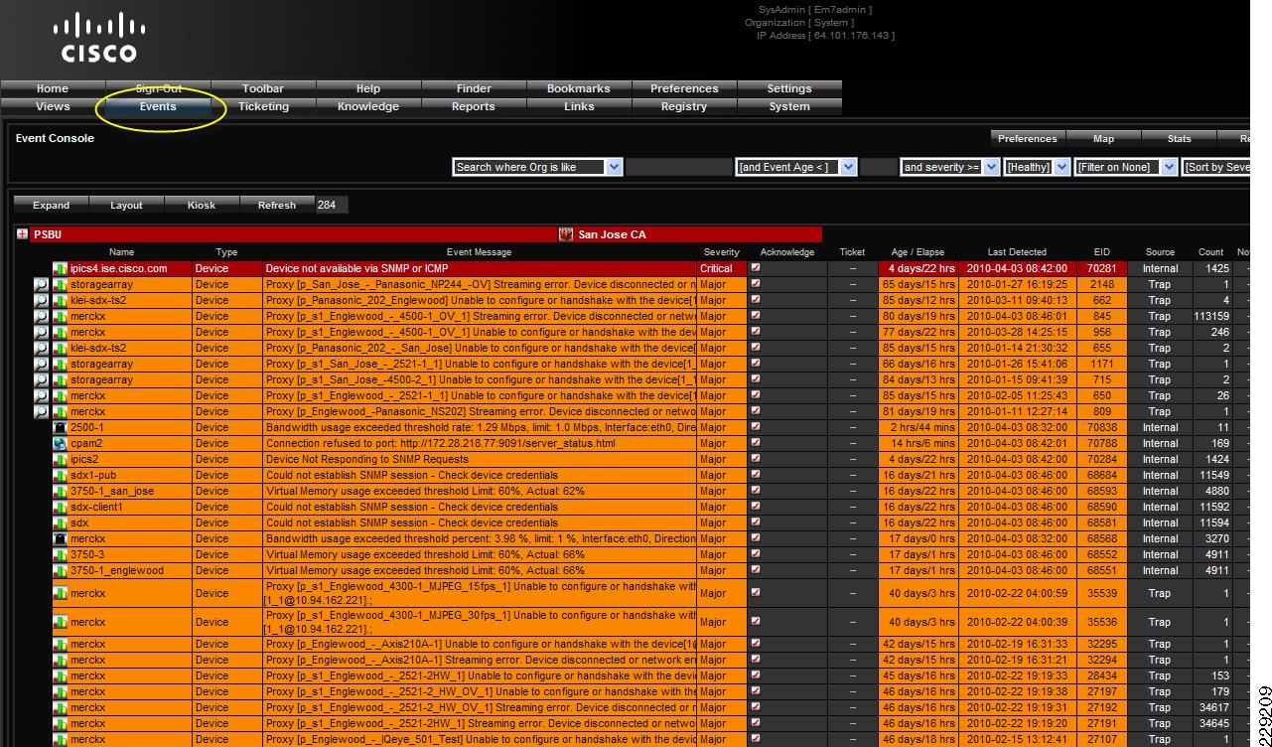1272x747 pixels.
Task: Open the 'Filter on None' dropdown
Action: [x=1124, y=167]
